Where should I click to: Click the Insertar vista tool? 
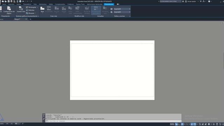point(21,9)
